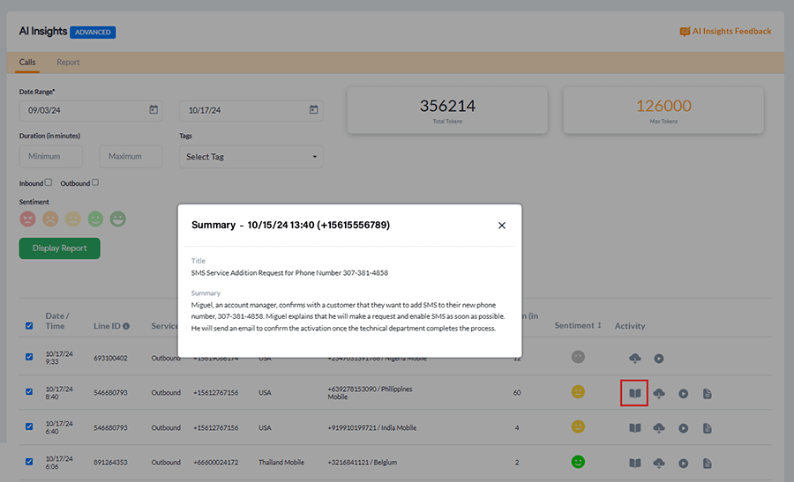Screen dimensions: 794x482
Task: Click the 126000 Max Tokens card
Action: coord(663,110)
